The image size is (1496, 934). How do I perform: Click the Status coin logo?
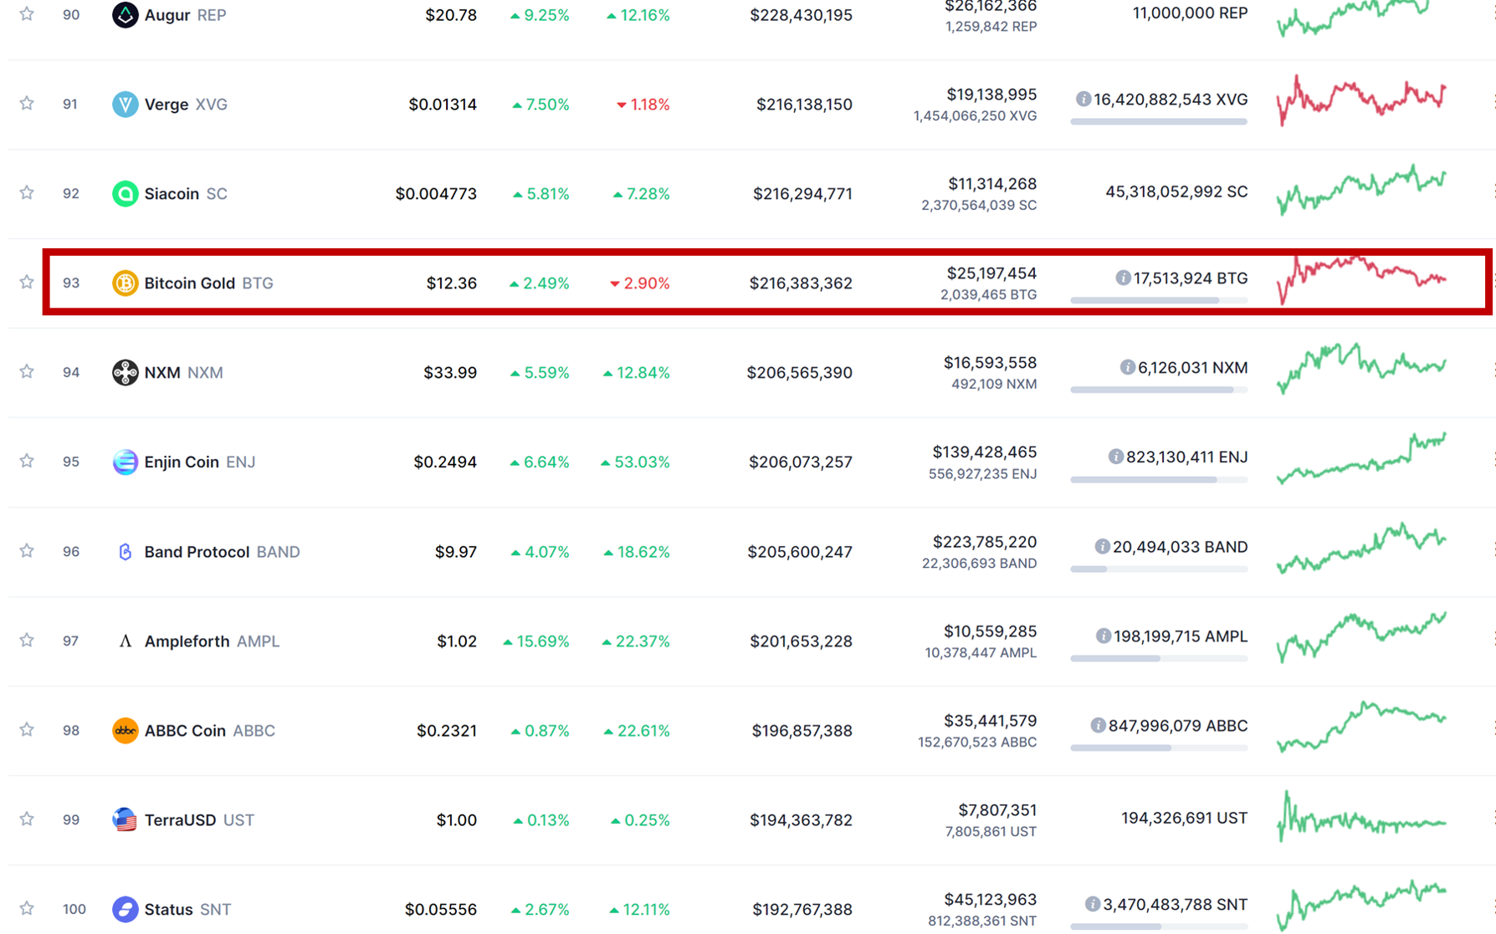pos(125,909)
